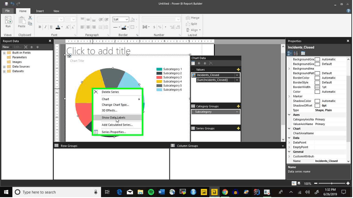Click the categorized view icon in Properties

290,53
